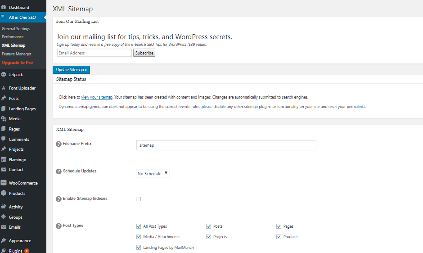
Task: Uncheck the Posts post type checkbox
Action: pos(208,226)
